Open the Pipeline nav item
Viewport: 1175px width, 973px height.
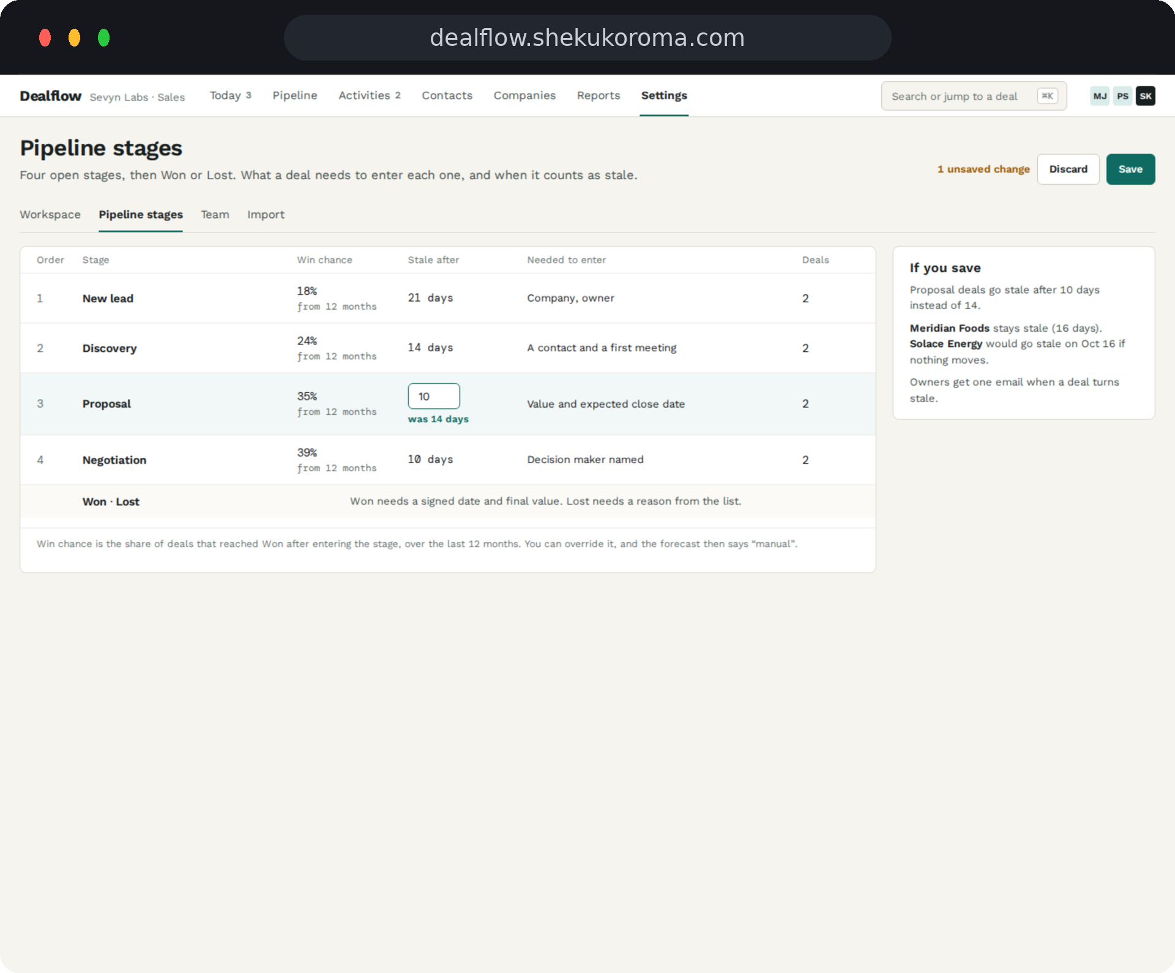[295, 95]
